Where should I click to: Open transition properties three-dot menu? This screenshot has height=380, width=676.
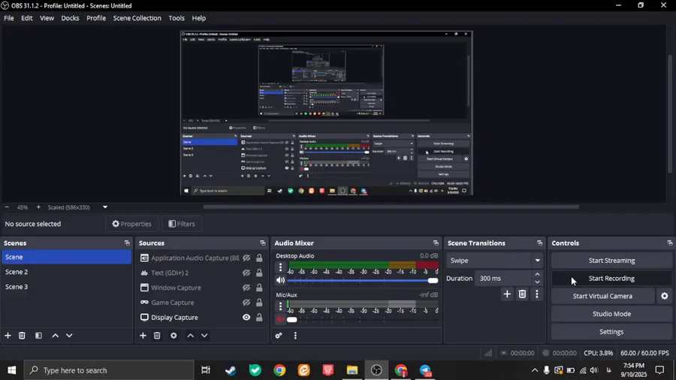537,294
